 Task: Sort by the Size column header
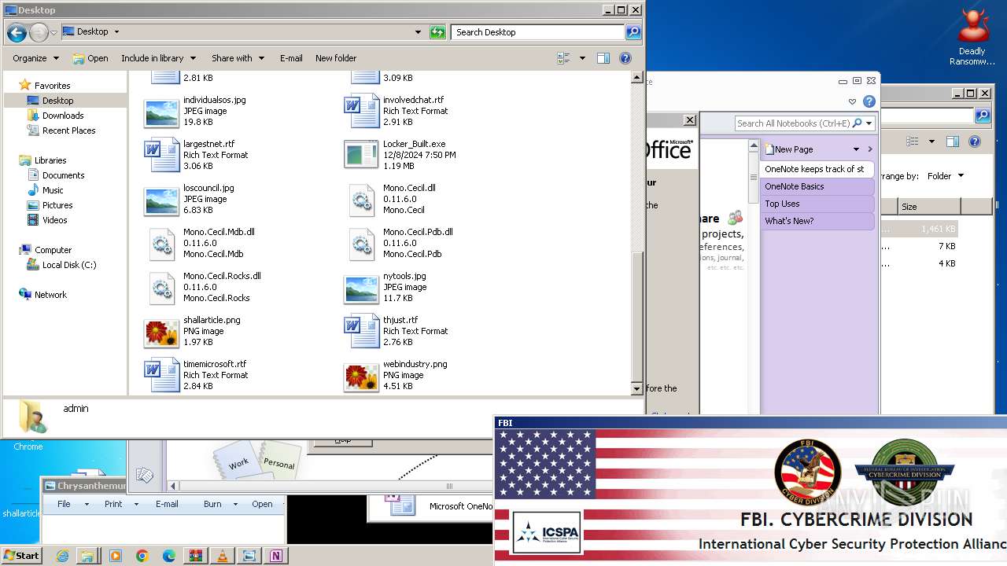pyautogui.click(x=928, y=207)
